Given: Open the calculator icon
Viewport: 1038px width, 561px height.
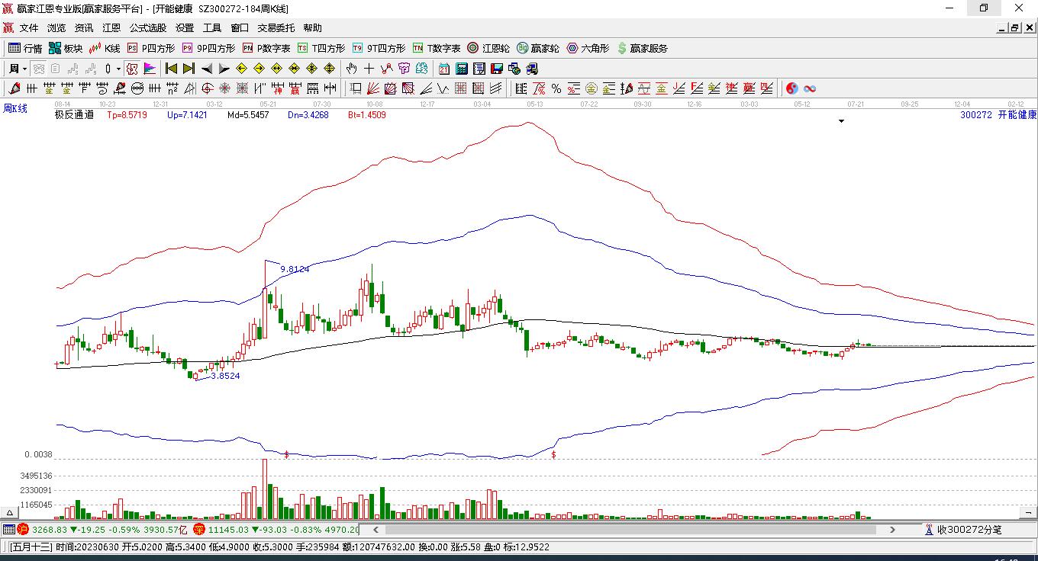Looking at the screenshot, I should click(462, 69).
